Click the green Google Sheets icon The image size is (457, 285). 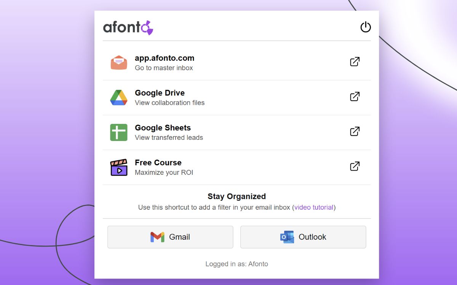pos(119,133)
